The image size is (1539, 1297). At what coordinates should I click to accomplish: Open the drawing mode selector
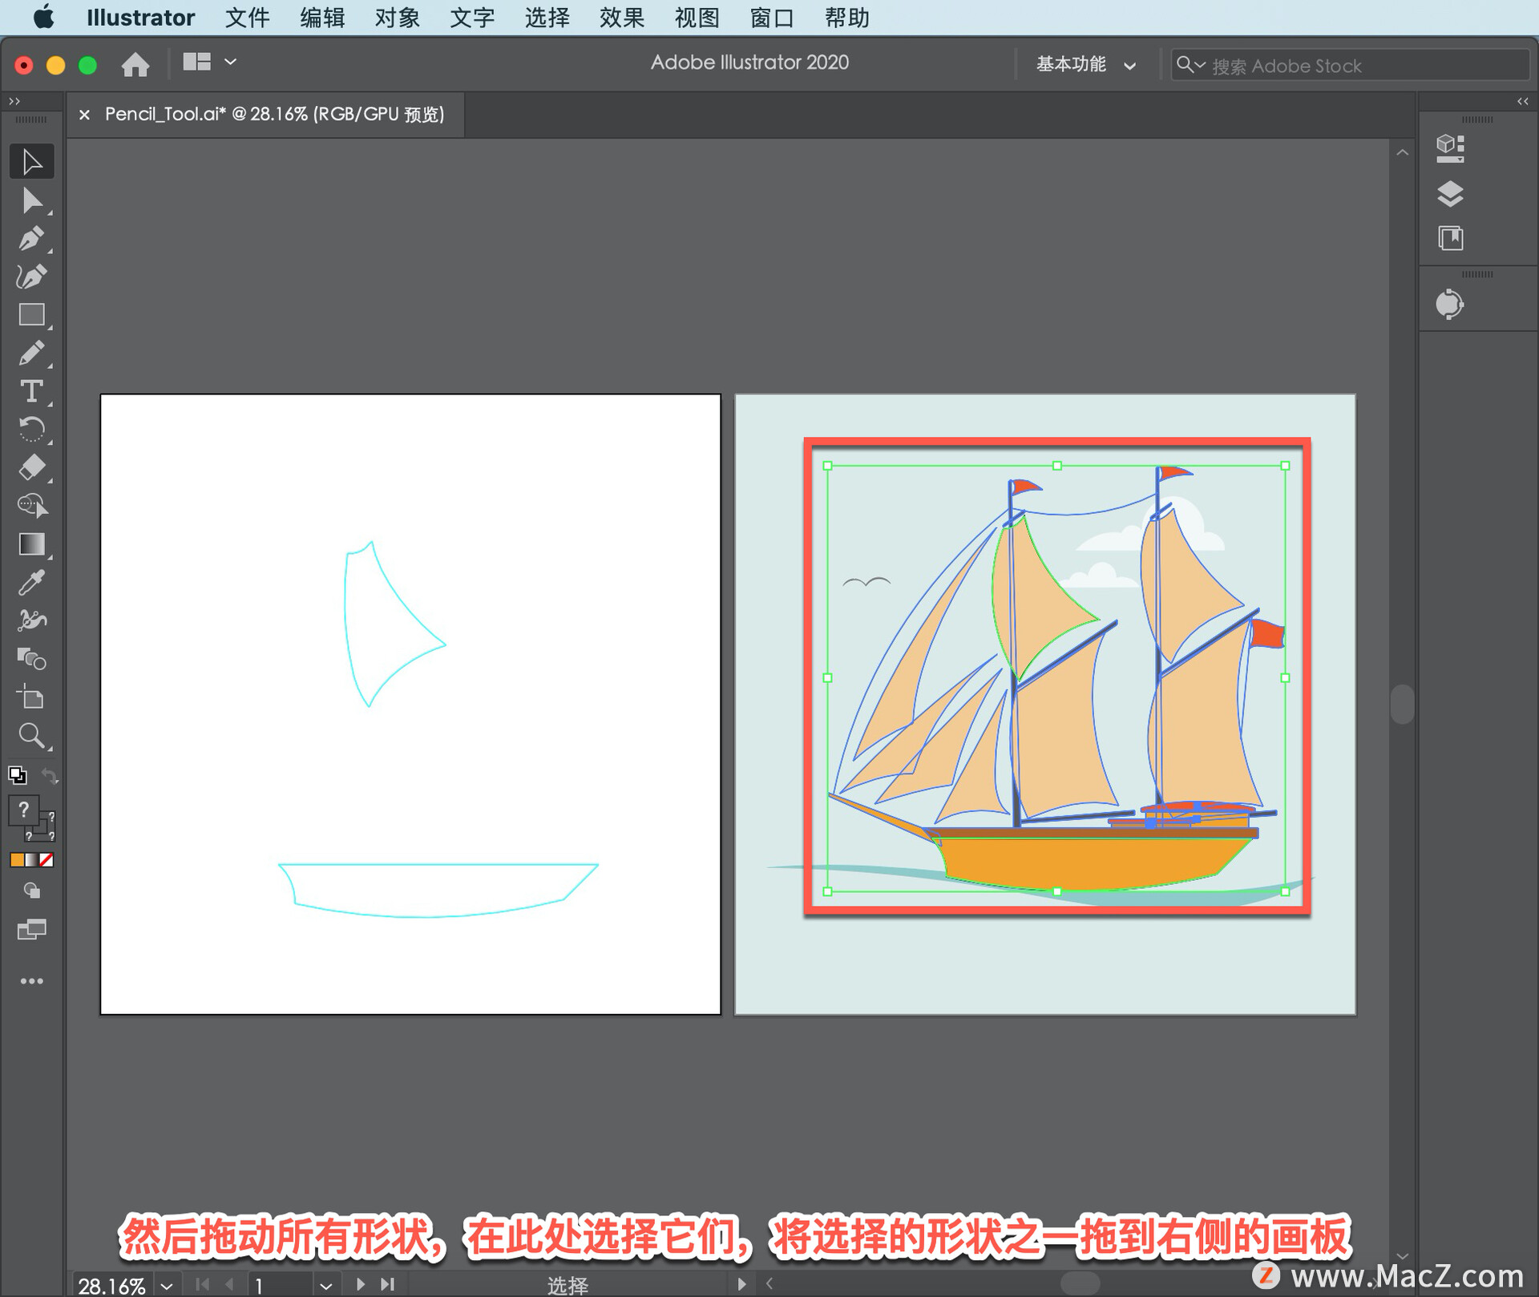click(32, 891)
